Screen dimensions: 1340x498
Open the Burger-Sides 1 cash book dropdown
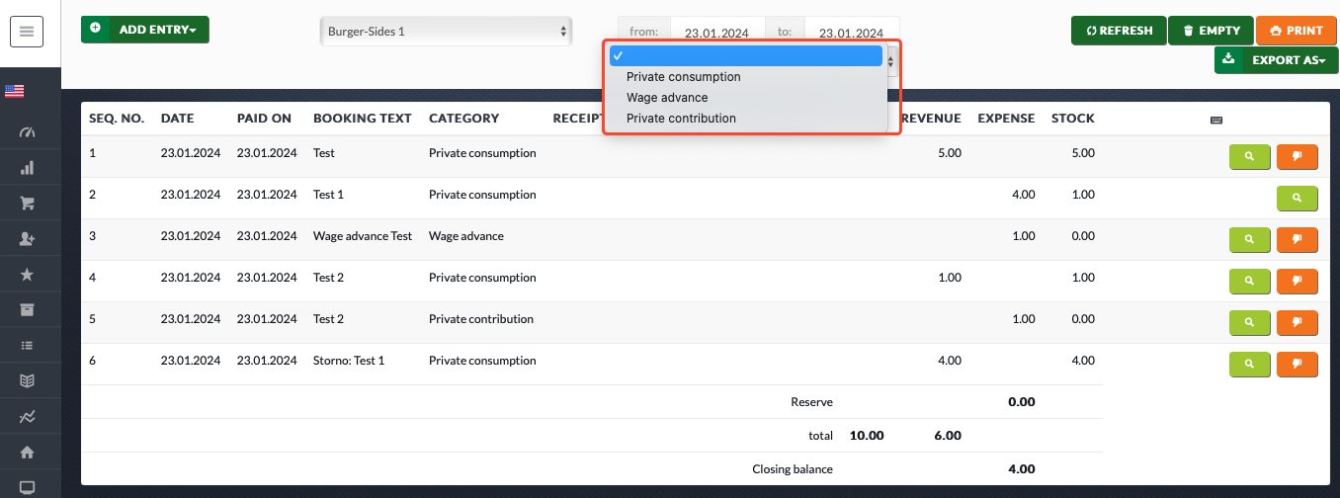(x=446, y=32)
